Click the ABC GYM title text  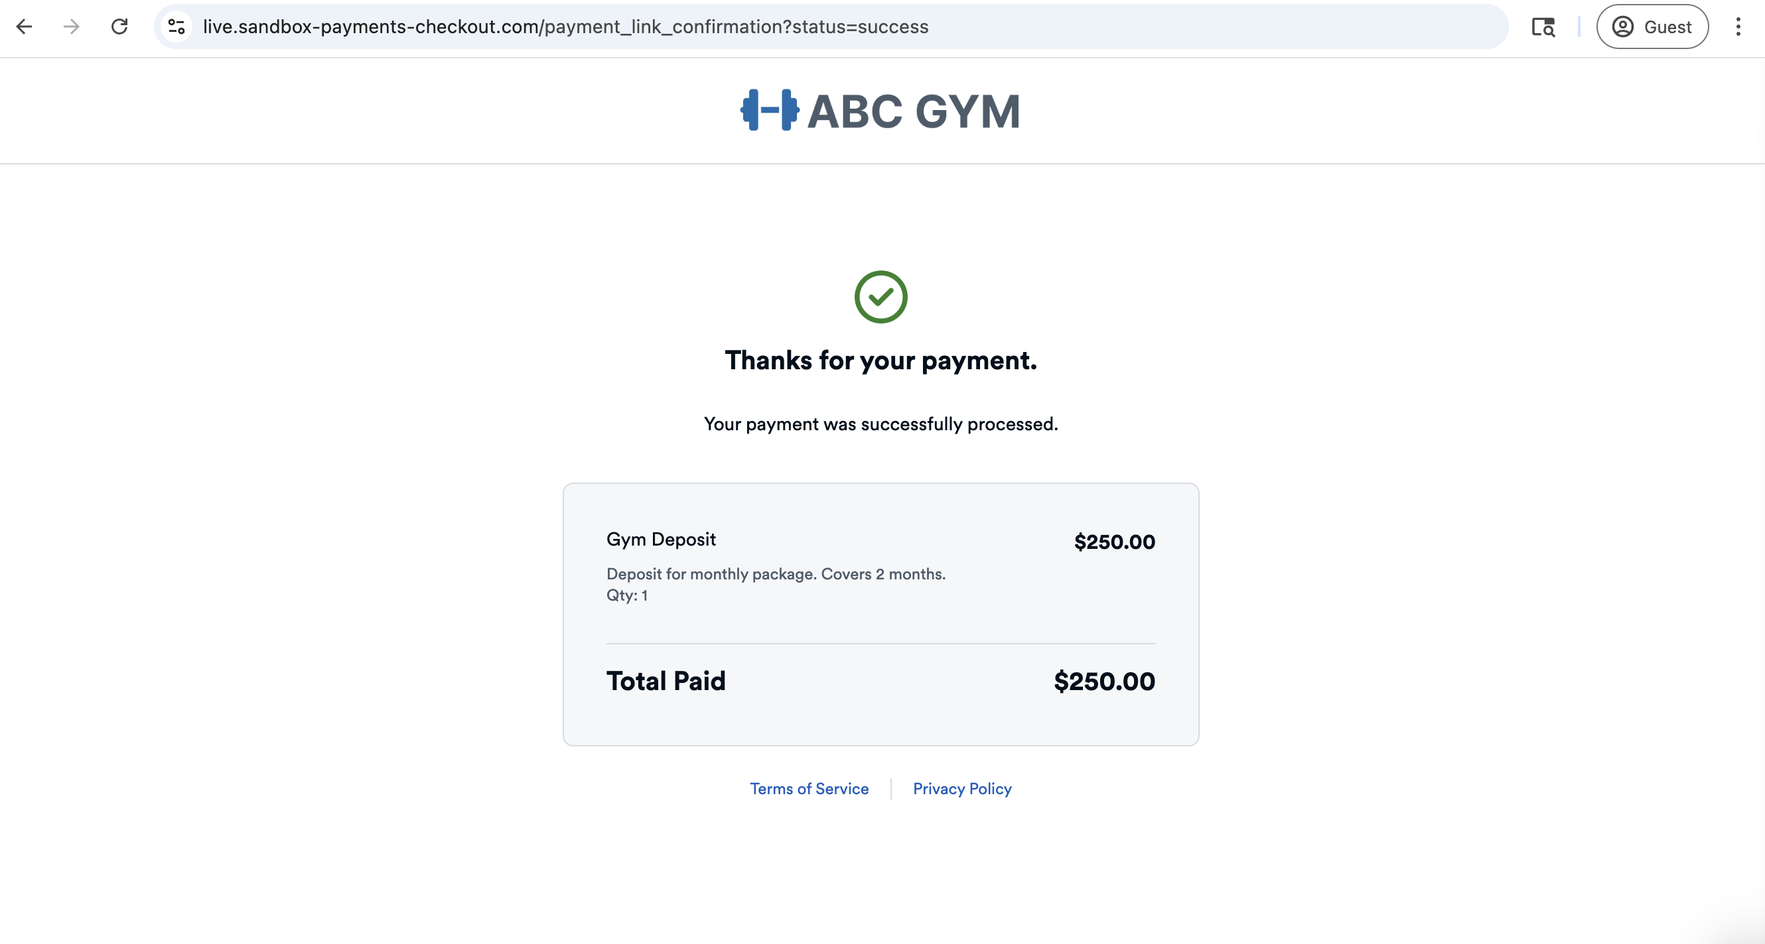[x=914, y=111]
